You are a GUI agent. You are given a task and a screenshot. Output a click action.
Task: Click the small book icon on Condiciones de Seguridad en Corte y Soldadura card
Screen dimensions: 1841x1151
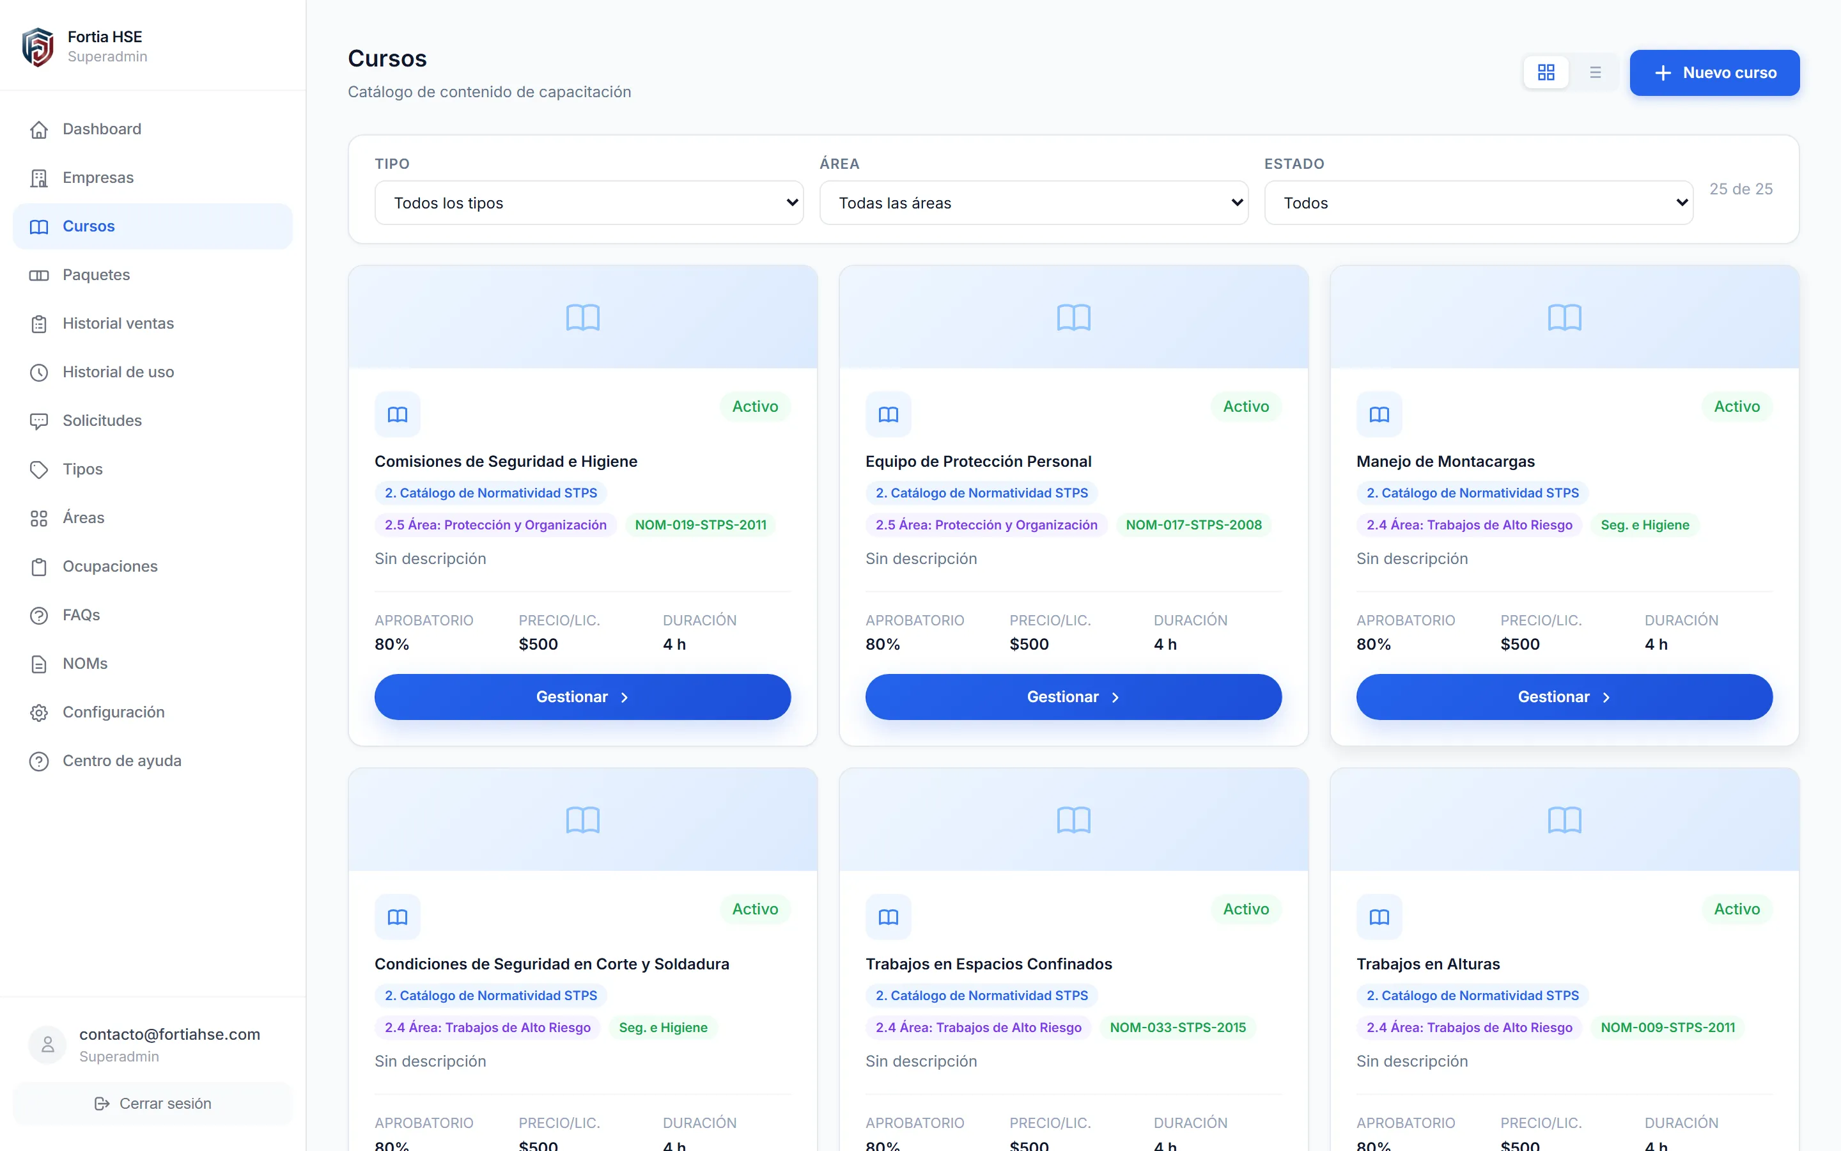pyautogui.click(x=397, y=916)
